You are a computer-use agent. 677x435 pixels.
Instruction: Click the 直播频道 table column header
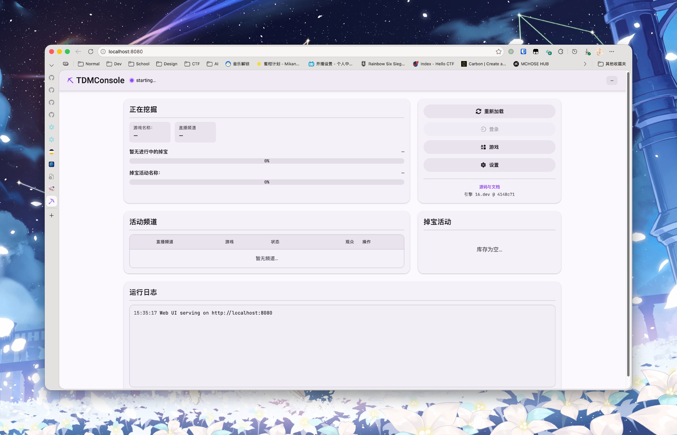click(165, 242)
